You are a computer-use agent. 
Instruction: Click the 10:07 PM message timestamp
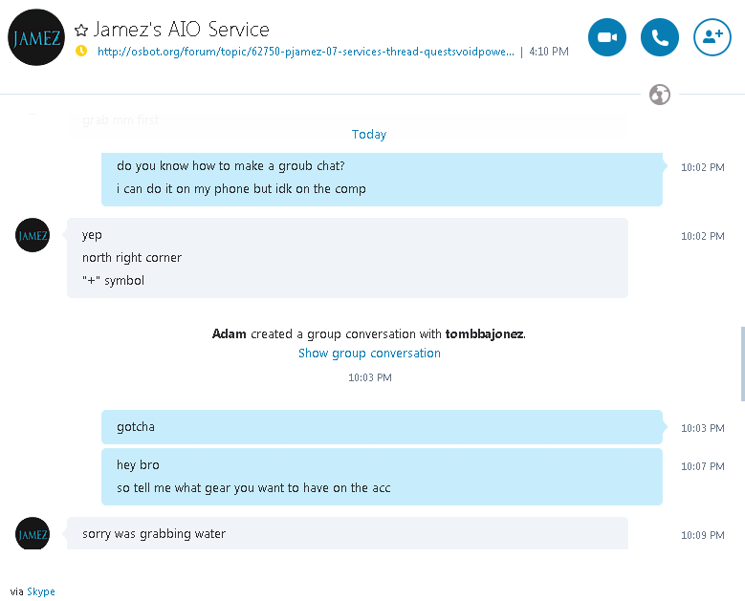click(x=702, y=466)
